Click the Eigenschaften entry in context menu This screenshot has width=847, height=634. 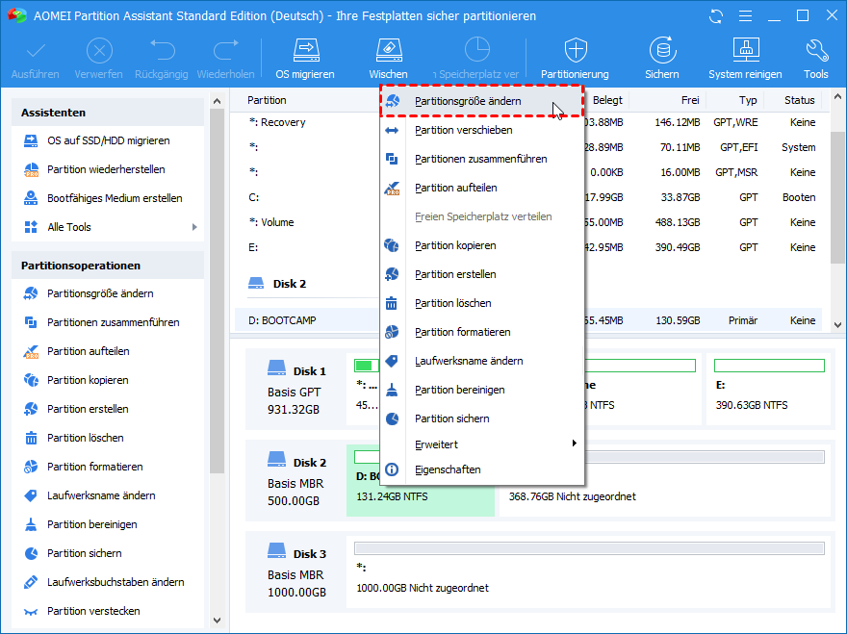tap(448, 469)
